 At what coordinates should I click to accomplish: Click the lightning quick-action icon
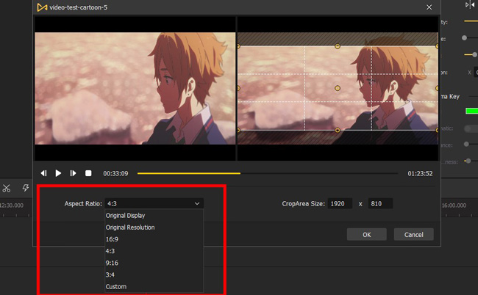26,188
